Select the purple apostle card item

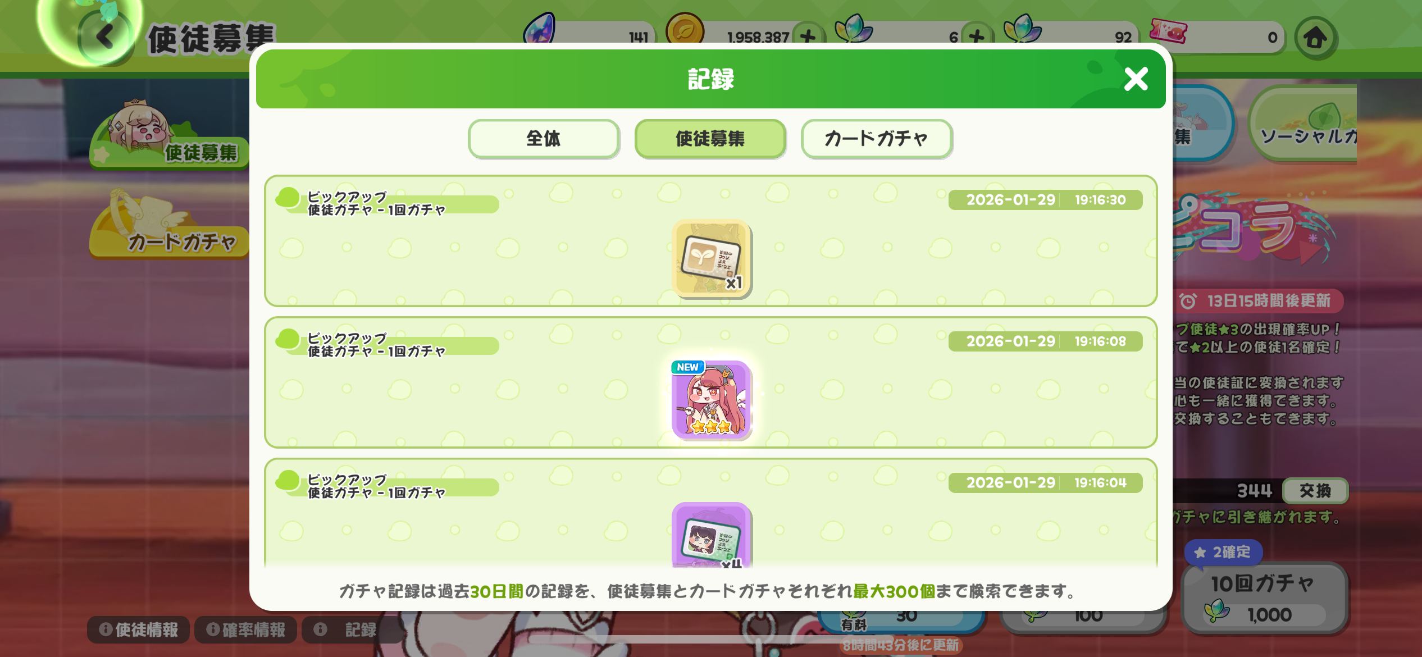711,535
